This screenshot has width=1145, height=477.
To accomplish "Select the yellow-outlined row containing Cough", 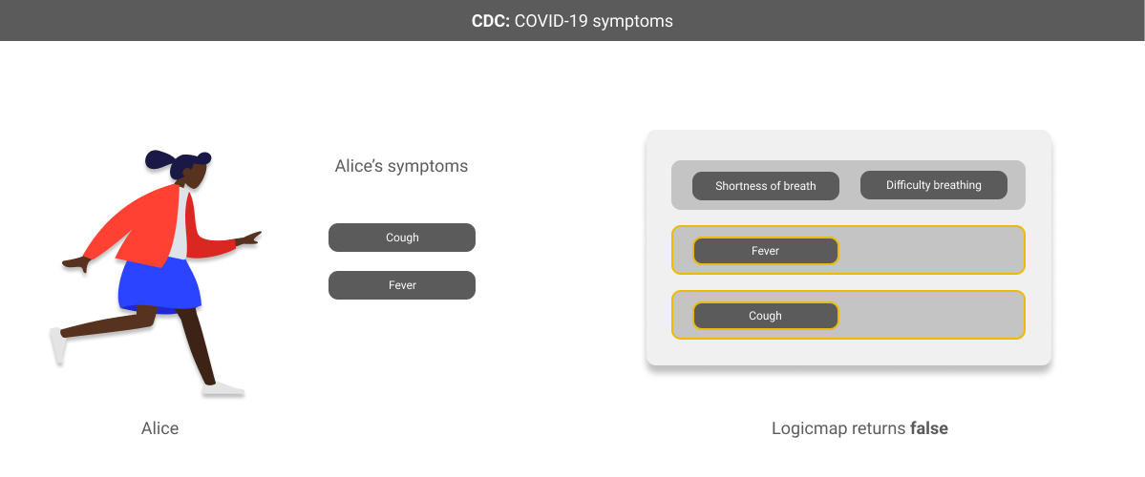I will 931,315.
